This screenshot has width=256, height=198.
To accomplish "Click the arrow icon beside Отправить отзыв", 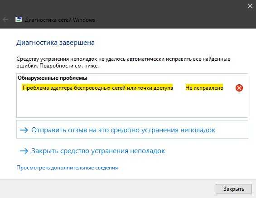I will [24, 130].
